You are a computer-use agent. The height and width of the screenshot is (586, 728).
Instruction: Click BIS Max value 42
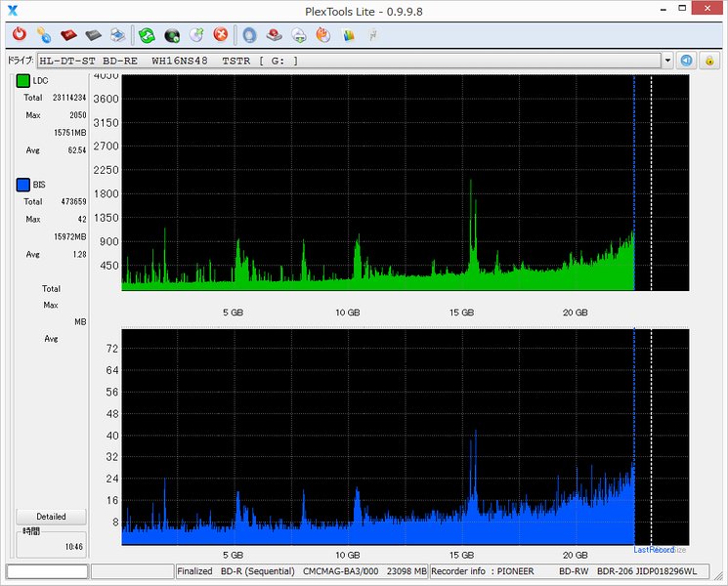[x=82, y=219]
